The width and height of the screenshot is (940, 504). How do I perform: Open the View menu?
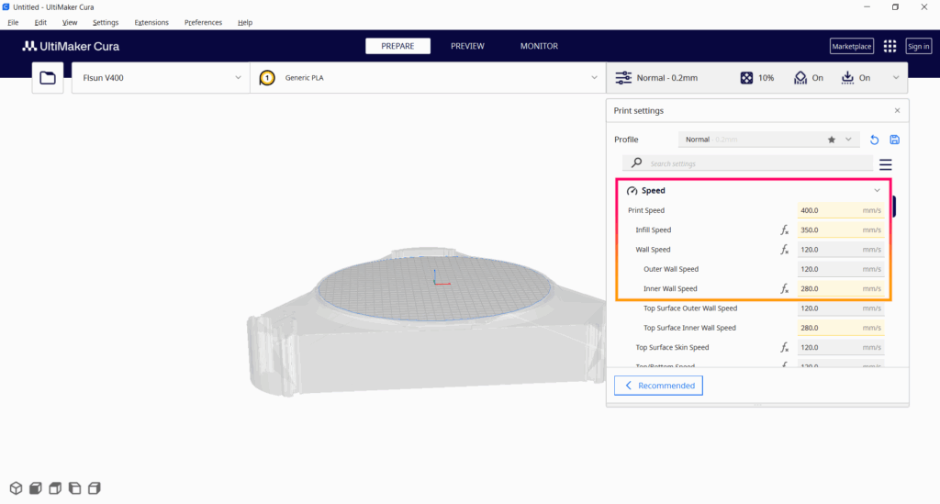click(x=70, y=22)
